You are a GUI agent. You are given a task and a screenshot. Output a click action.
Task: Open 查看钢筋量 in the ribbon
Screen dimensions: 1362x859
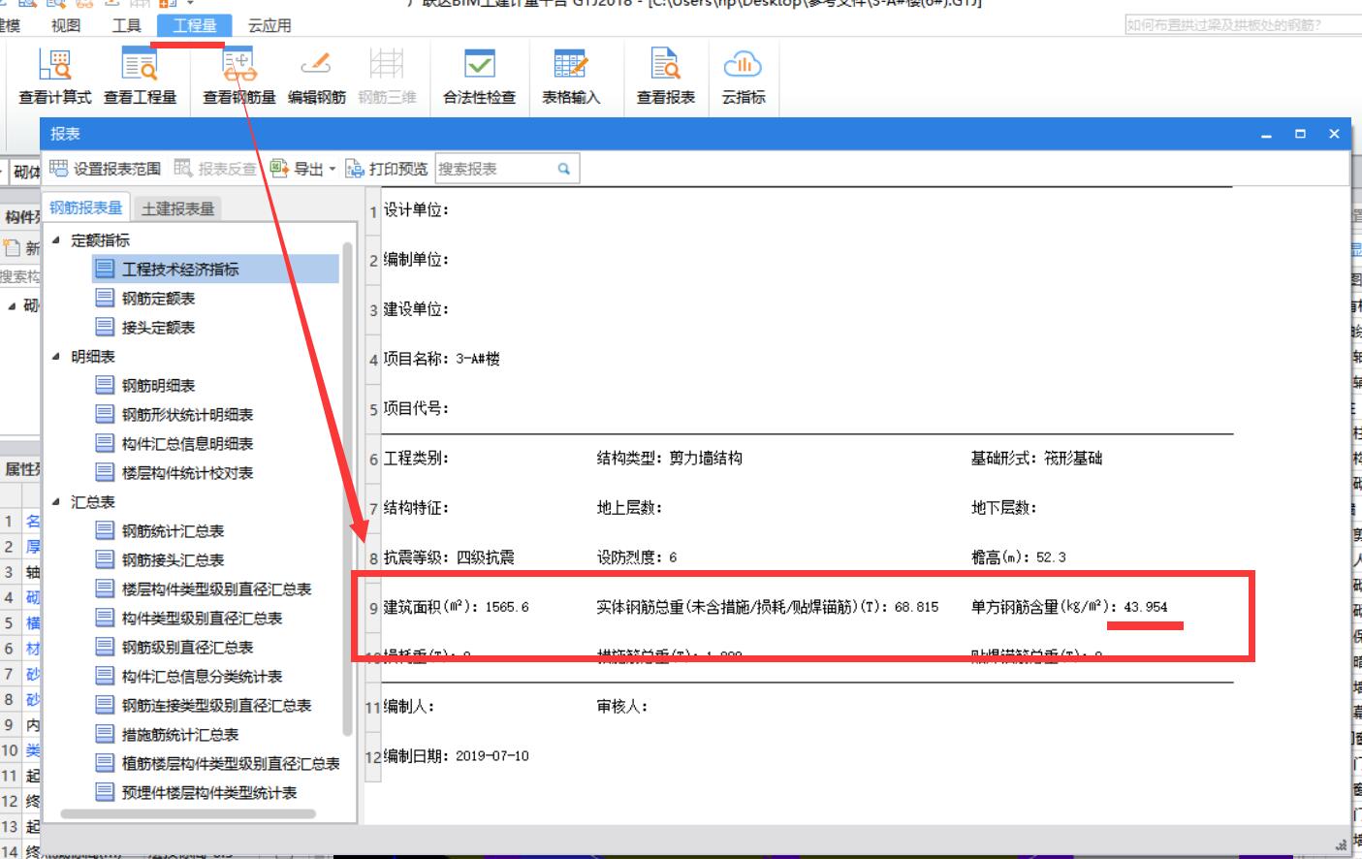pyautogui.click(x=238, y=77)
